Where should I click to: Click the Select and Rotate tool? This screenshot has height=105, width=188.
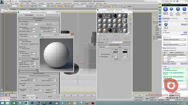(35, 6)
